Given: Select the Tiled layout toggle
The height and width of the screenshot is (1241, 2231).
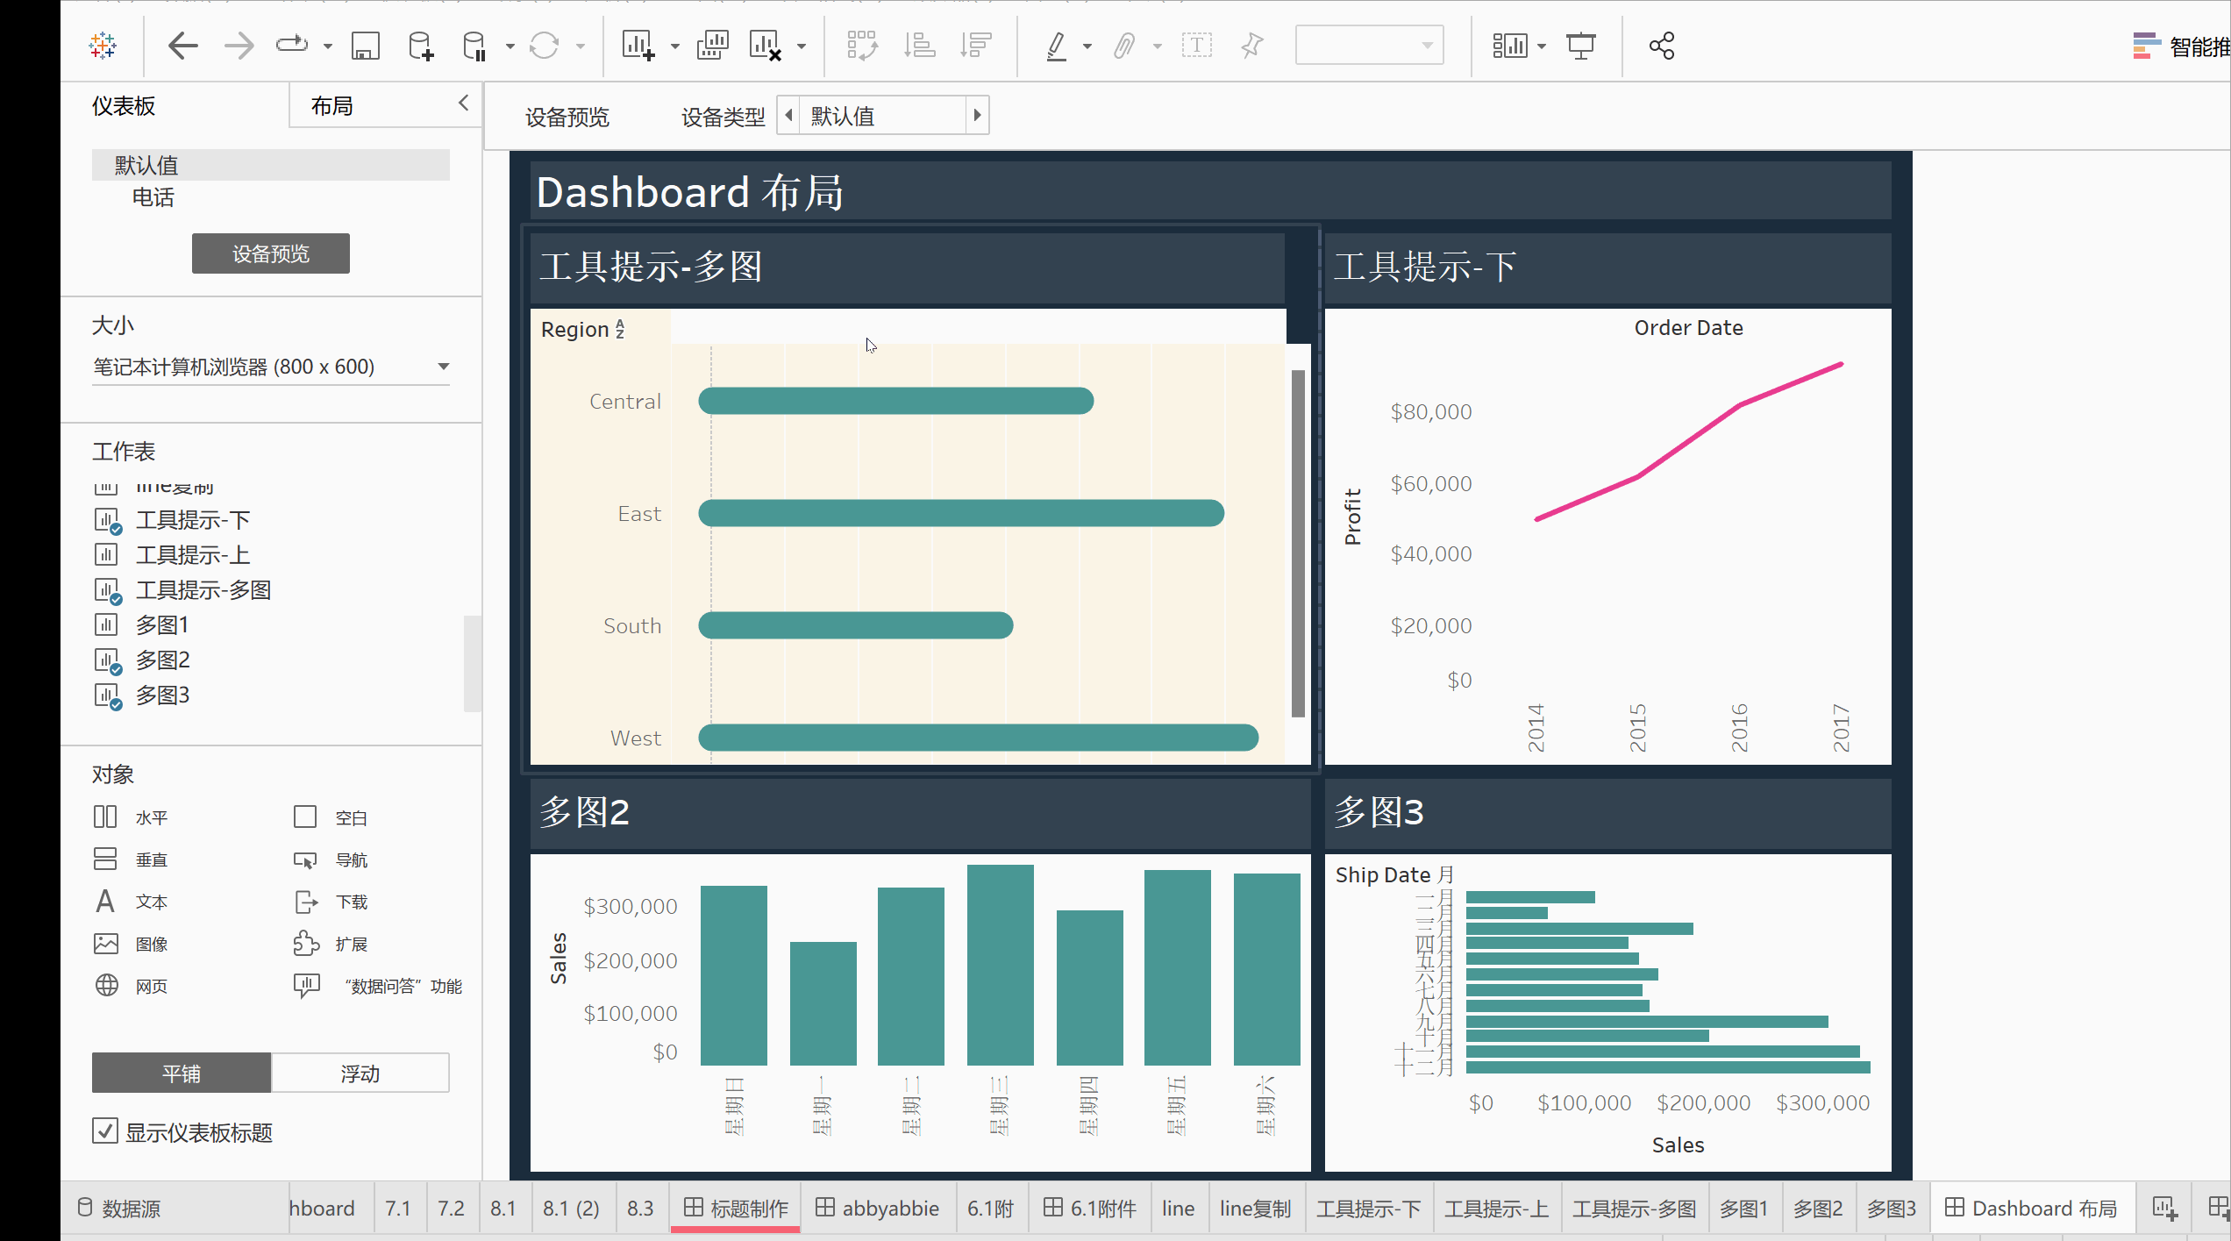Looking at the screenshot, I should [182, 1073].
